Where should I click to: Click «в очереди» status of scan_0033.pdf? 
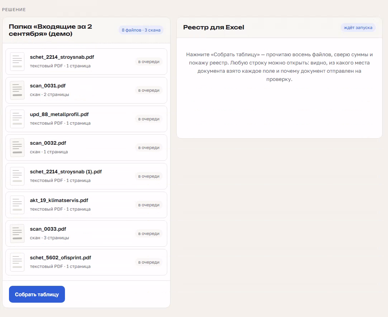tap(149, 233)
